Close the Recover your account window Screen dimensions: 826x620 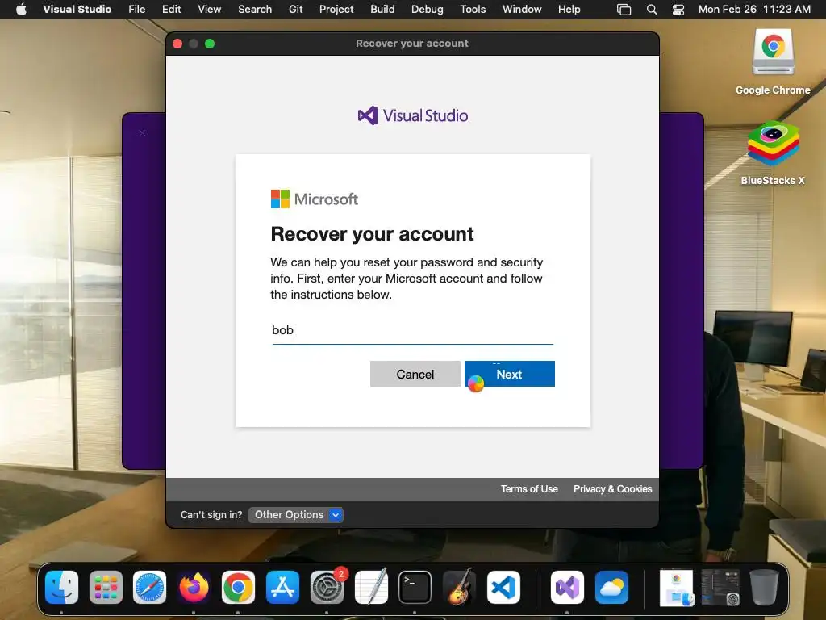coord(177,44)
